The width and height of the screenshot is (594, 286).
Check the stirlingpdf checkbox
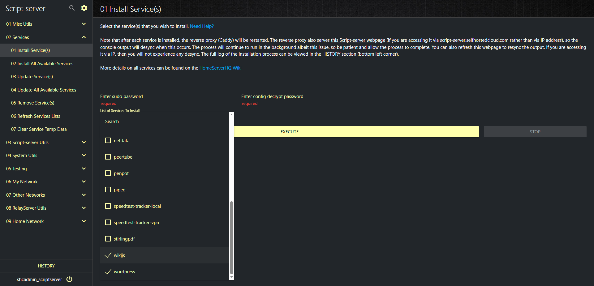[108, 239]
